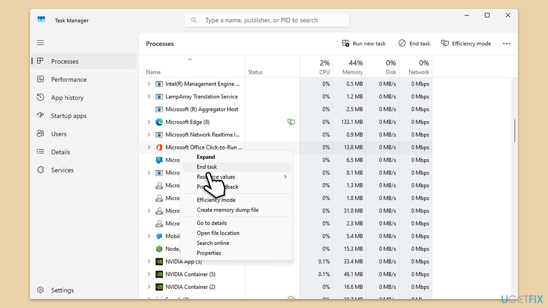
Task: Open the Performance page icon
Action: point(40,80)
